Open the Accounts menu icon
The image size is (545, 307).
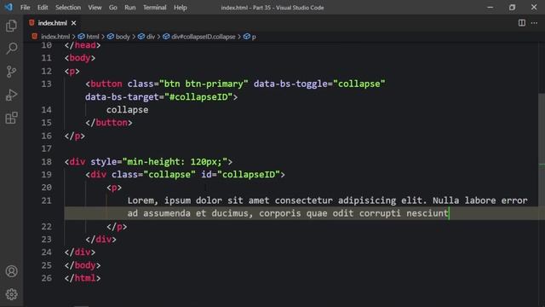coord(11,271)
